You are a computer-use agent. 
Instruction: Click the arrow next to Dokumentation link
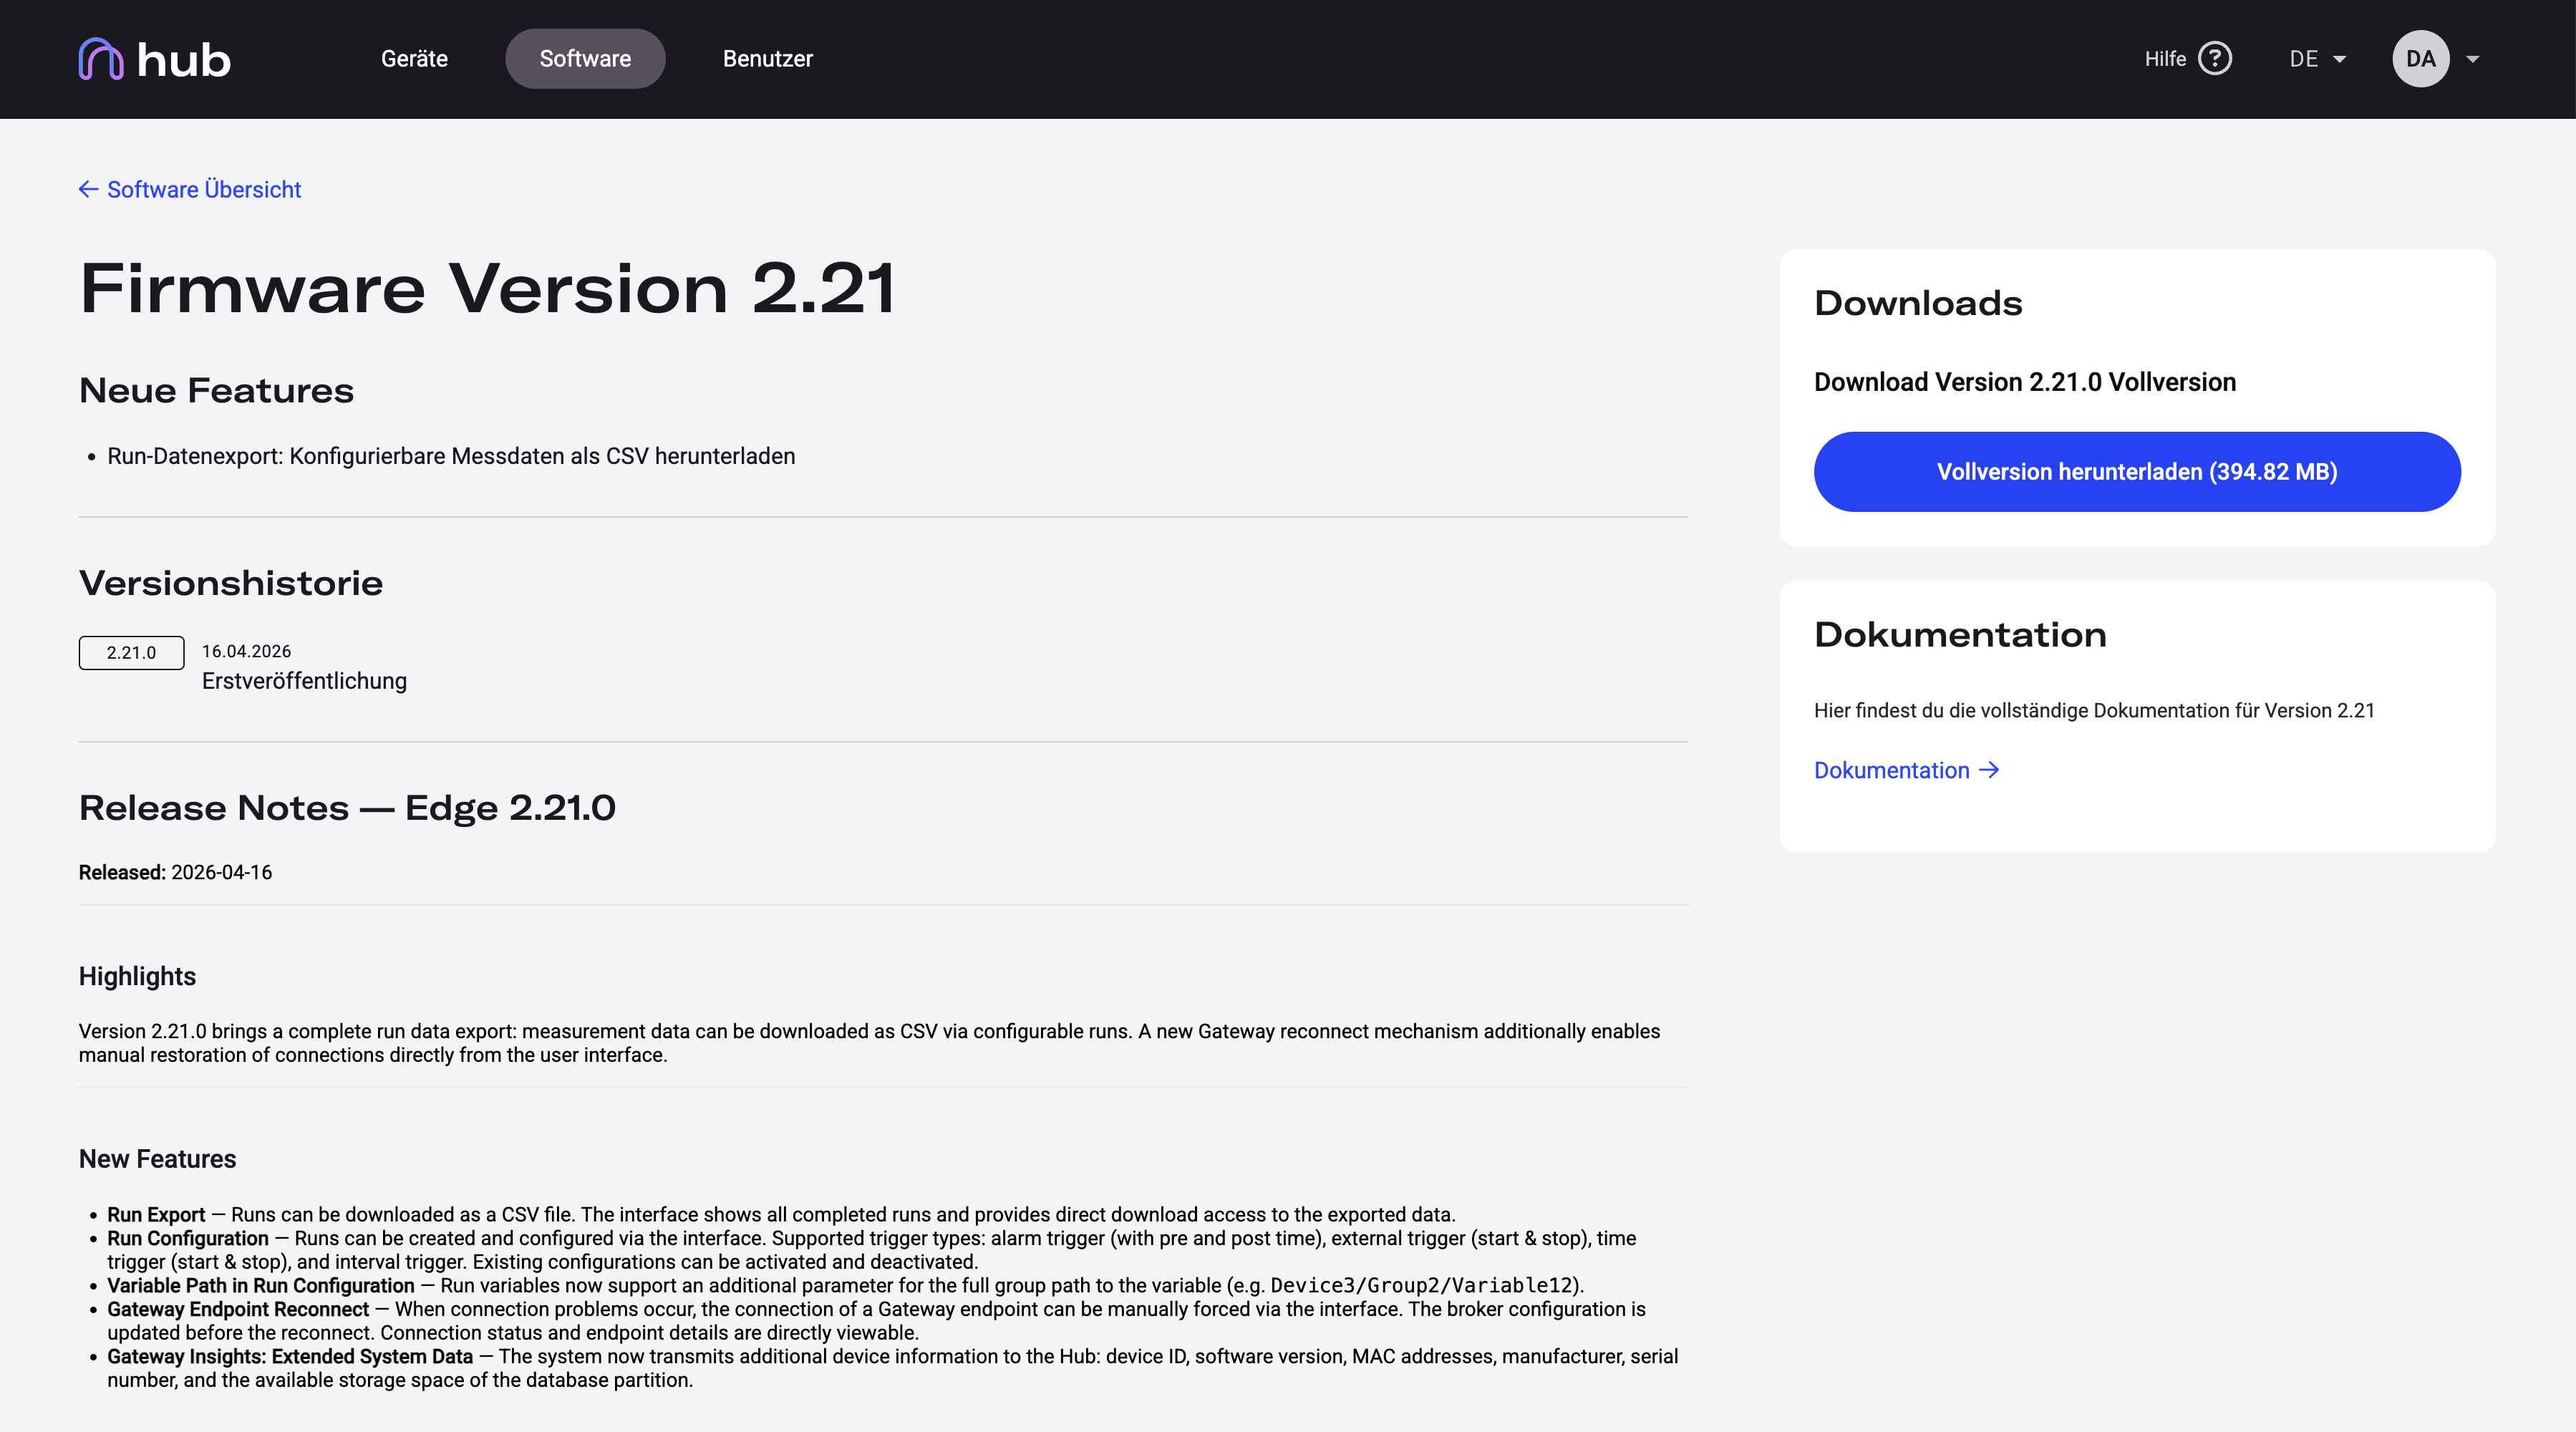click(1989, 770)
